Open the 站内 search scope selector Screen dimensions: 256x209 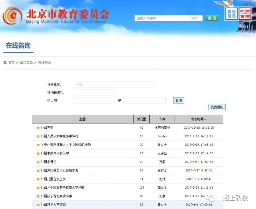[196, 18]
